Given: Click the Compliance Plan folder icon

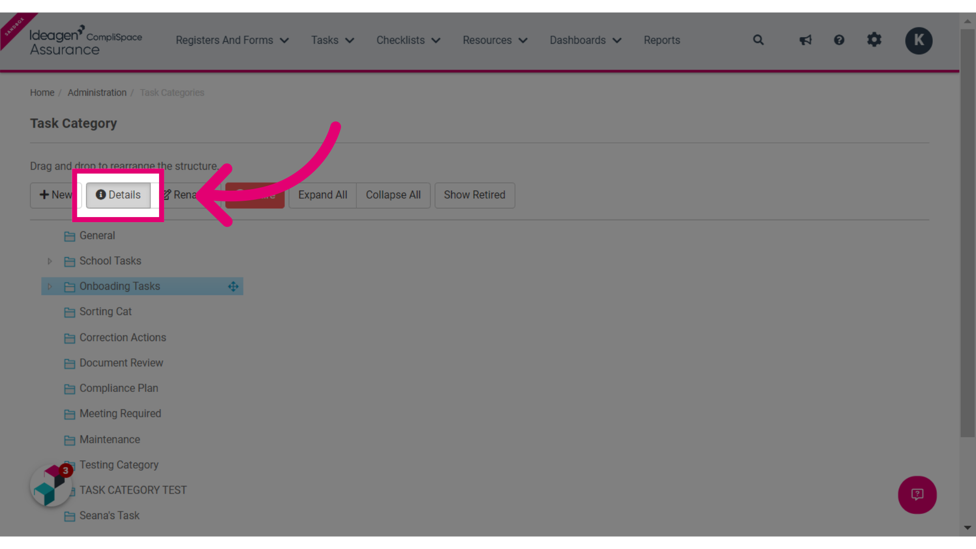Looking at the screenshot, I should pyautogui.click(x=70, y=389).
